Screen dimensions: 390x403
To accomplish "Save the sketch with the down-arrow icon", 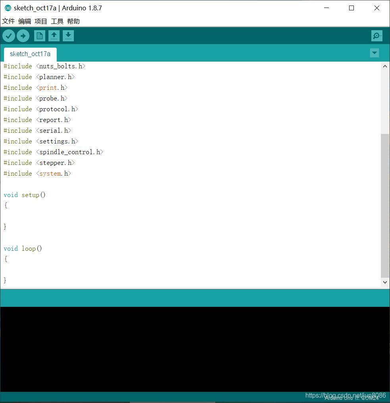I will 68,36.
